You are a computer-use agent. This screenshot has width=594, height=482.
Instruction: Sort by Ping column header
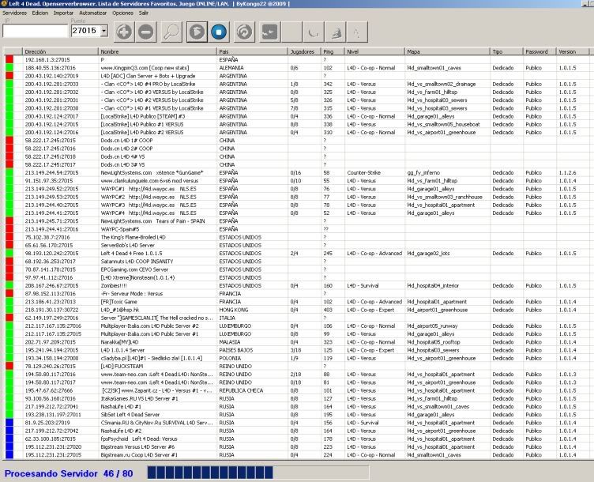(333, 51)
